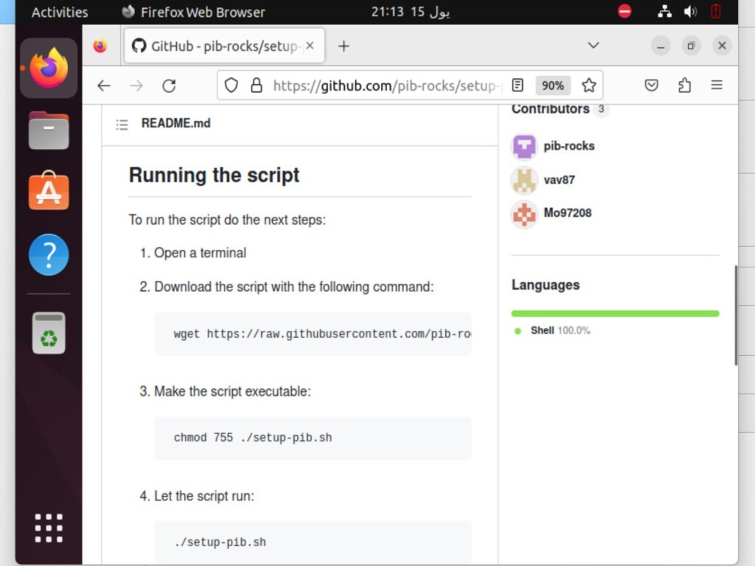
Task: Open the Extensions puzzle icon
Action: [684, 85]
